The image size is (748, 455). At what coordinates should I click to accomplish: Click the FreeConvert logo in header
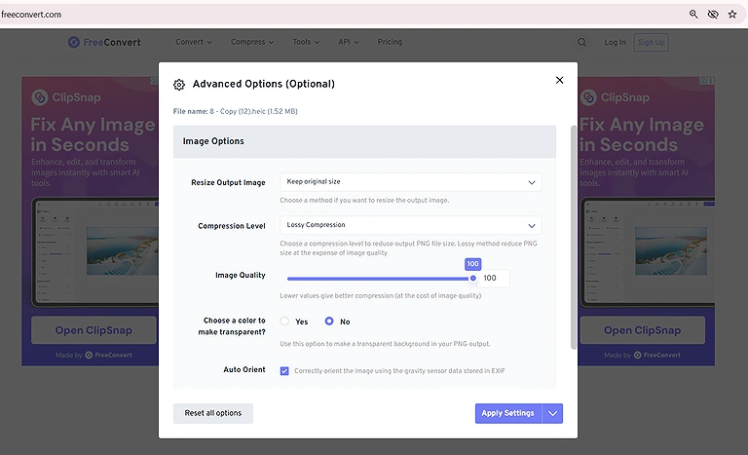[x=104, y=42]
